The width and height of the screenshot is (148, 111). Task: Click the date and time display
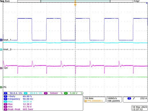click(x=140, y=108)
